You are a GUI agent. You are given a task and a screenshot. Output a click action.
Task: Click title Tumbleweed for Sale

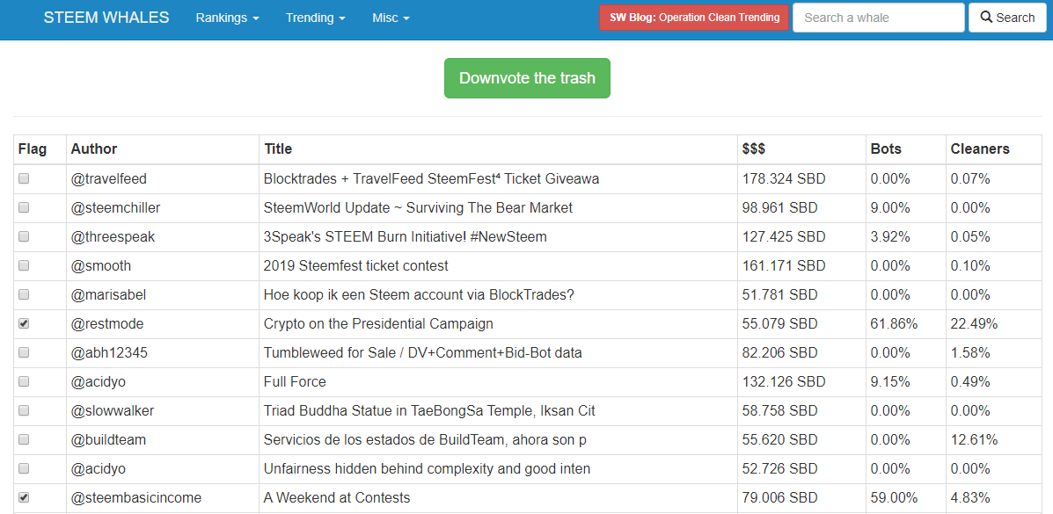coord(422,353)
